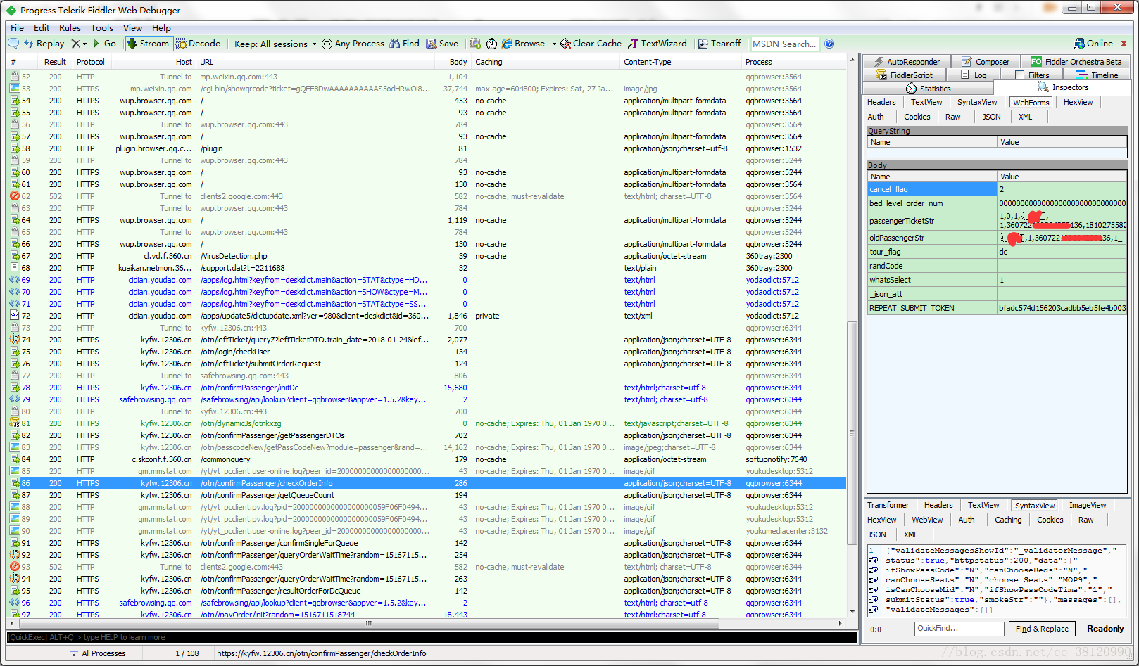Click the Tearoff toolbar button
1139x666 pixels.
(719, 44)
